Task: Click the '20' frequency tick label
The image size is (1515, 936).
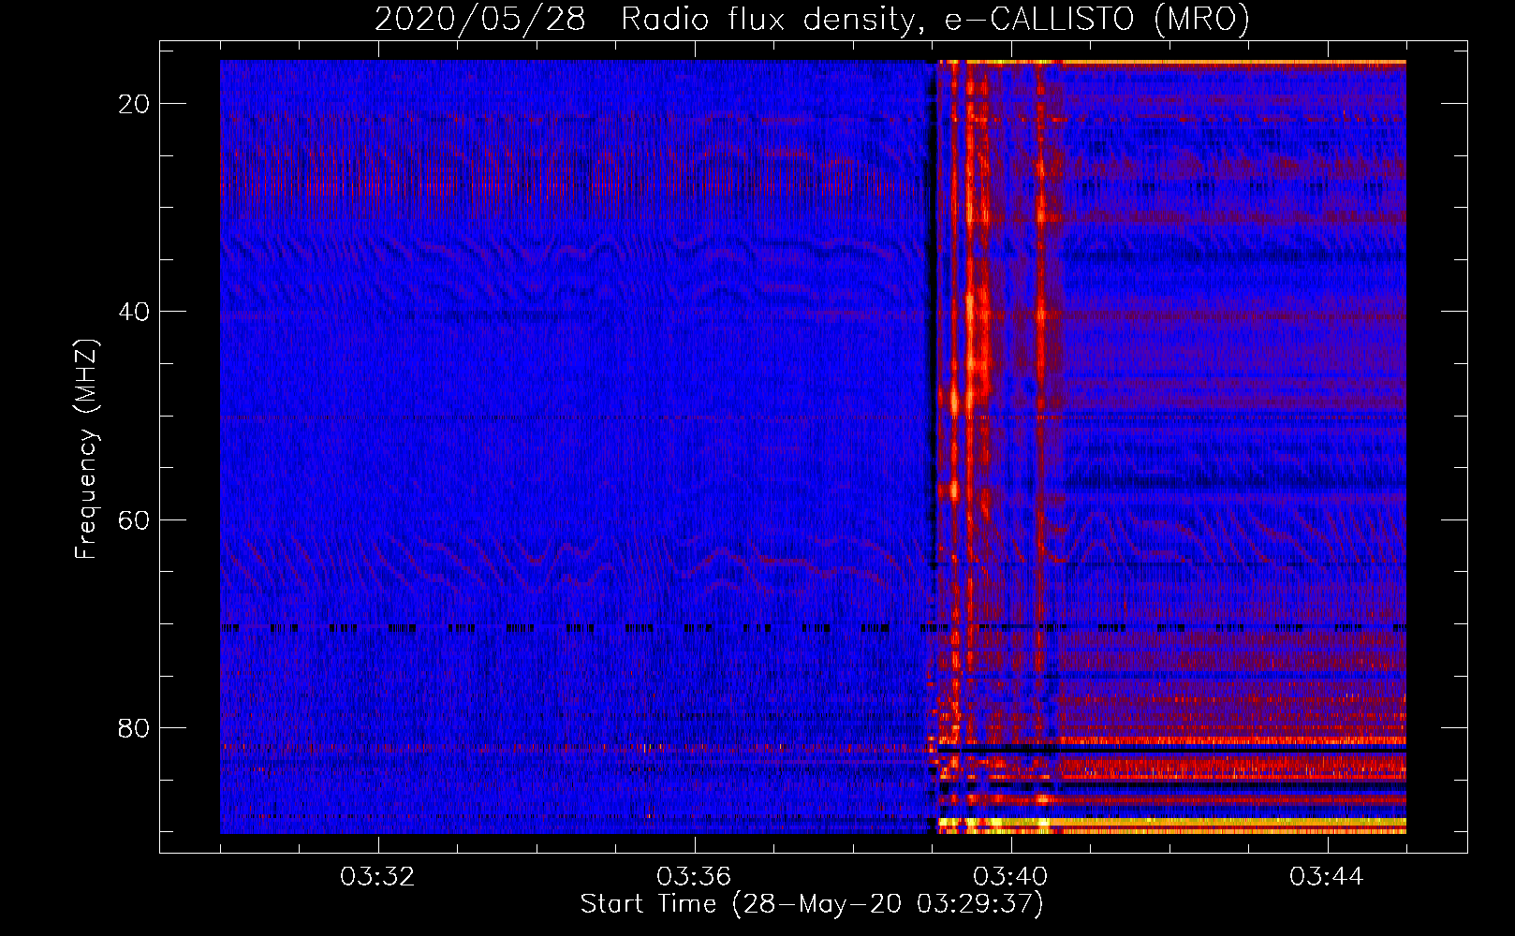Action: [x=134, y=104]
